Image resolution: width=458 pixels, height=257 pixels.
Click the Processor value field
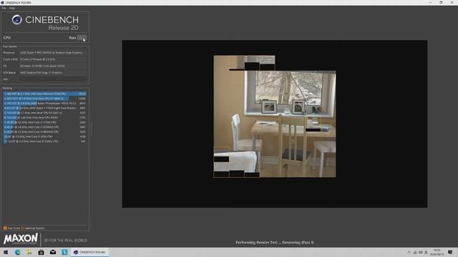click(x=53, y=53)
